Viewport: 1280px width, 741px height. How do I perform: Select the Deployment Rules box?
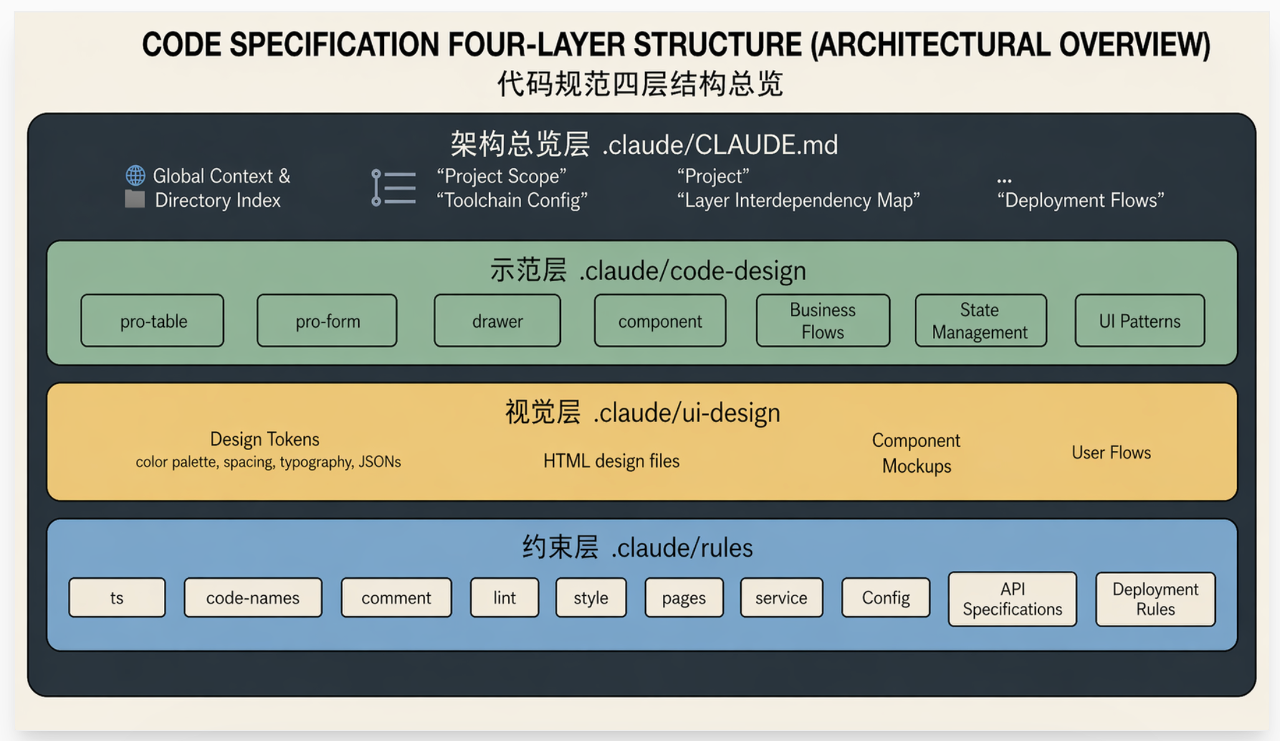pos(1155,599)
